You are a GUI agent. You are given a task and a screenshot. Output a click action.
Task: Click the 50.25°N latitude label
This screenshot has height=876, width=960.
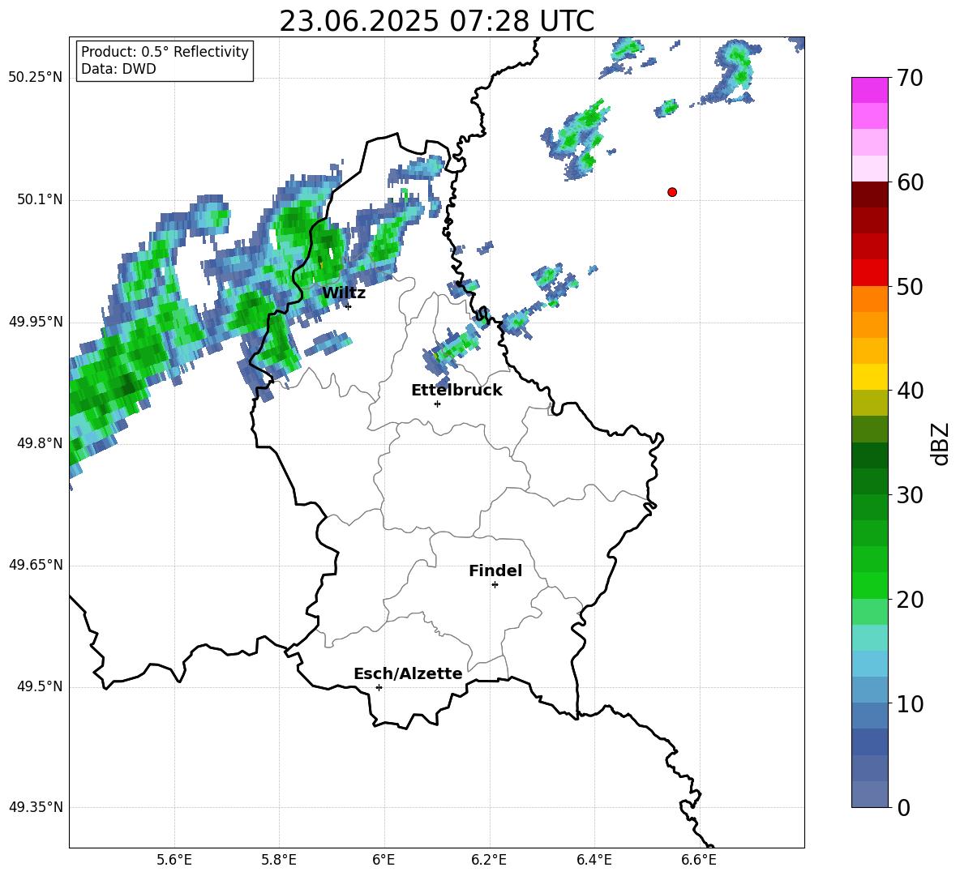click(36, 78)
